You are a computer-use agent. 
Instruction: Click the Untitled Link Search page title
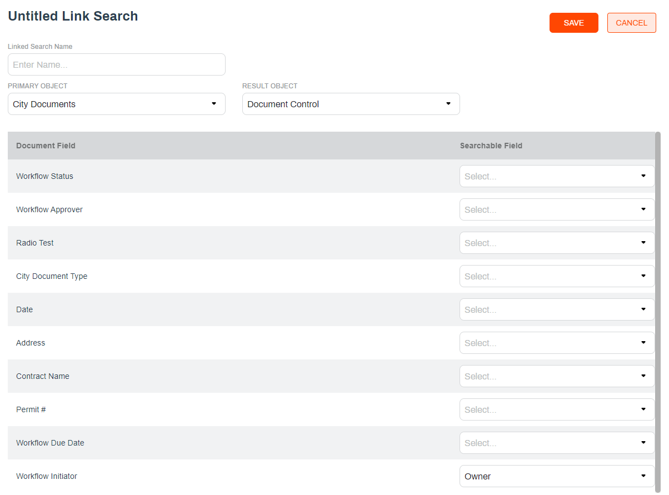(x=73, y=16)
